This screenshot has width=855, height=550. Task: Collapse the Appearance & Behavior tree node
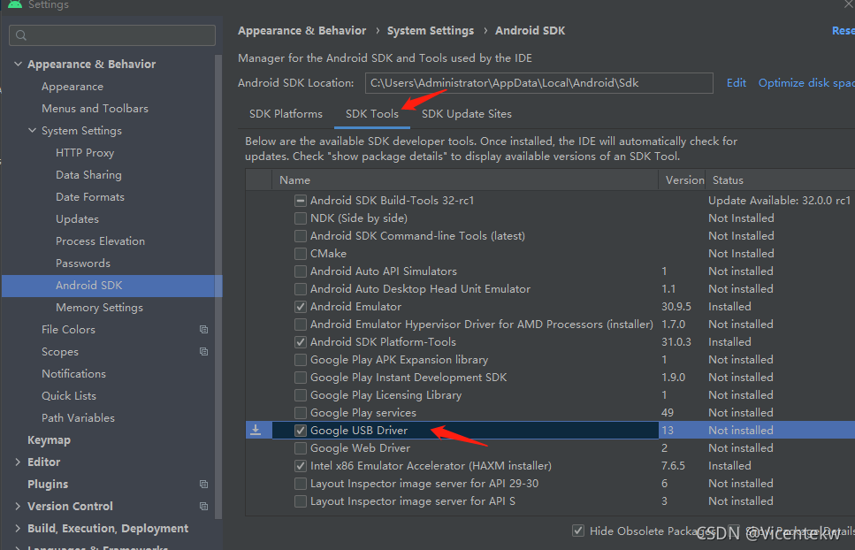tap(18, 64)
